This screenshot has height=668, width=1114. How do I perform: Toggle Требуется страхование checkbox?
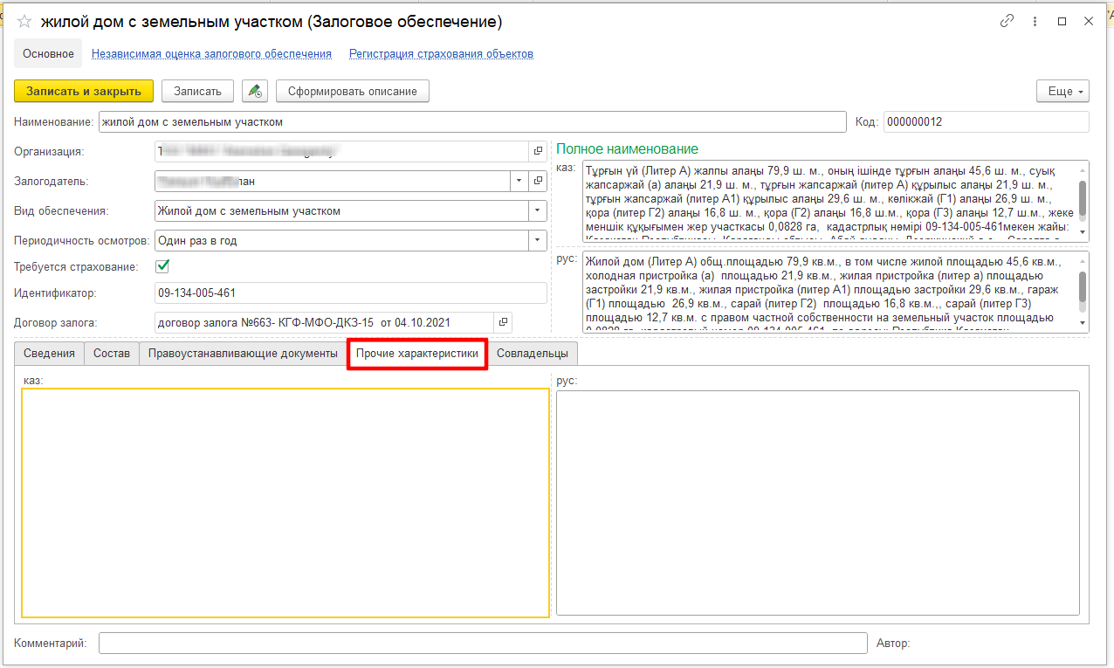(x=162, y=266)
